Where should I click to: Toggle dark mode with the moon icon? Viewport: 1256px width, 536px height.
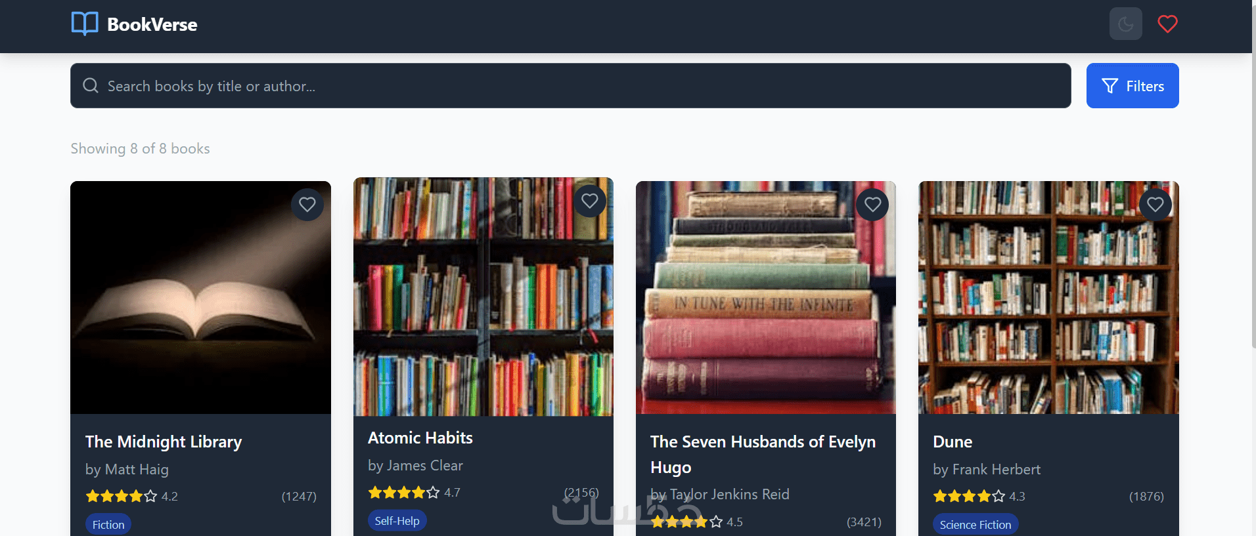point(1125,24)
